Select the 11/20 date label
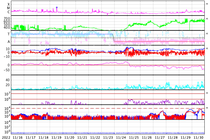The height and width of the screenshot is (140, 210). [69, 138]
